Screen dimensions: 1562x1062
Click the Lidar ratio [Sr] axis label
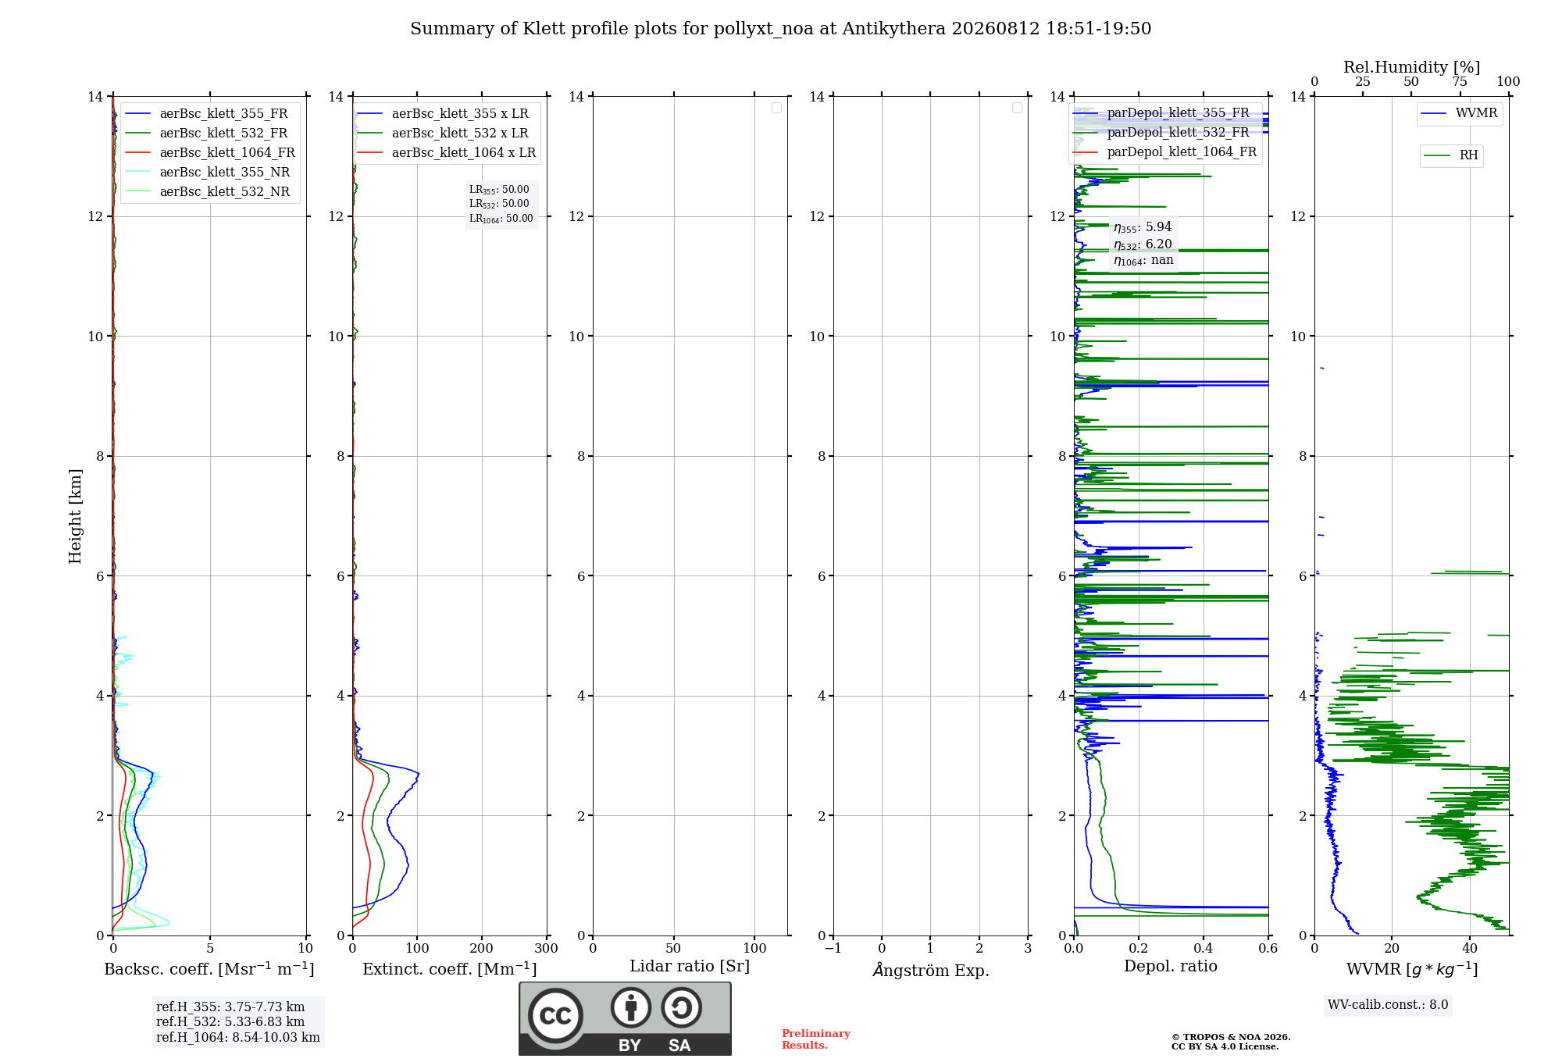(x=690, y=967)
